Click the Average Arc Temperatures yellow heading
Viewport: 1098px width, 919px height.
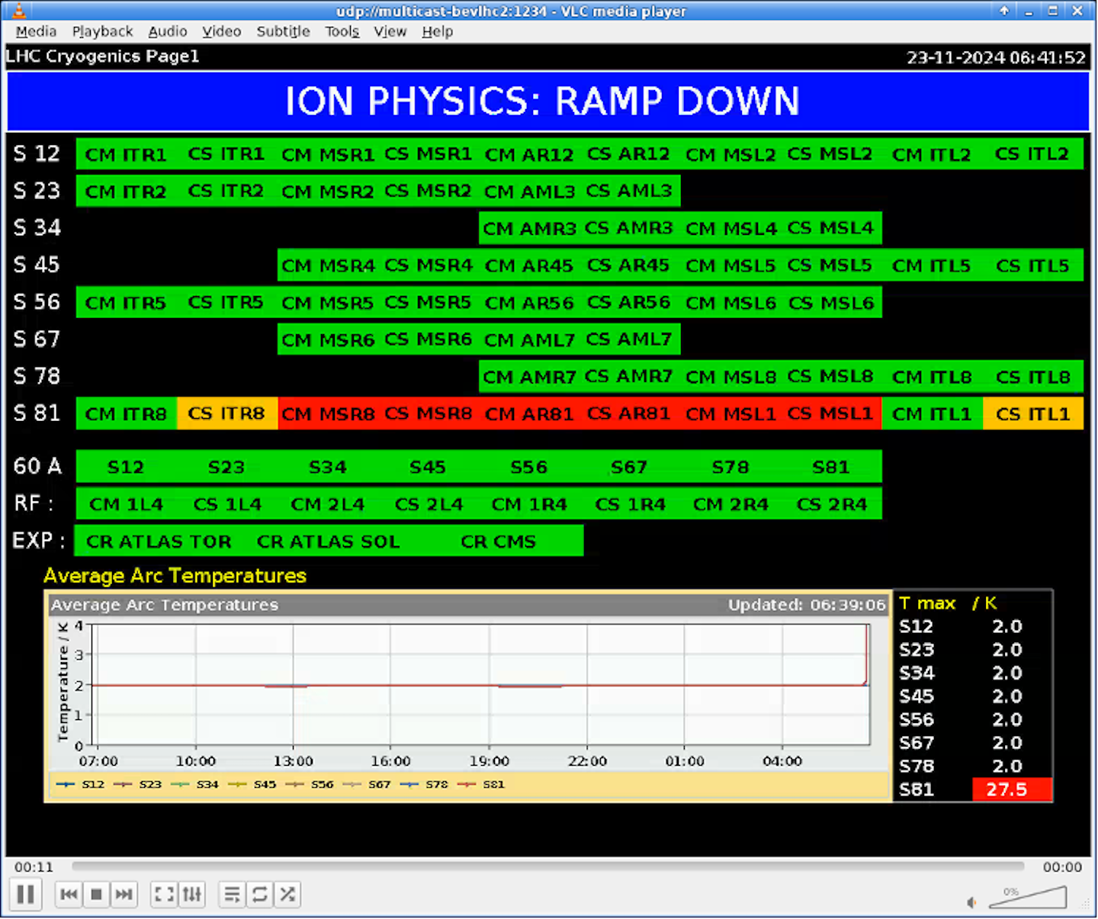(175, 576)
